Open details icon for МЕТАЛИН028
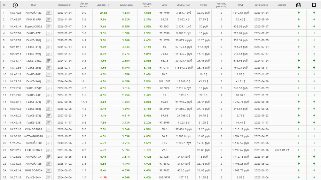 (49, 136)
